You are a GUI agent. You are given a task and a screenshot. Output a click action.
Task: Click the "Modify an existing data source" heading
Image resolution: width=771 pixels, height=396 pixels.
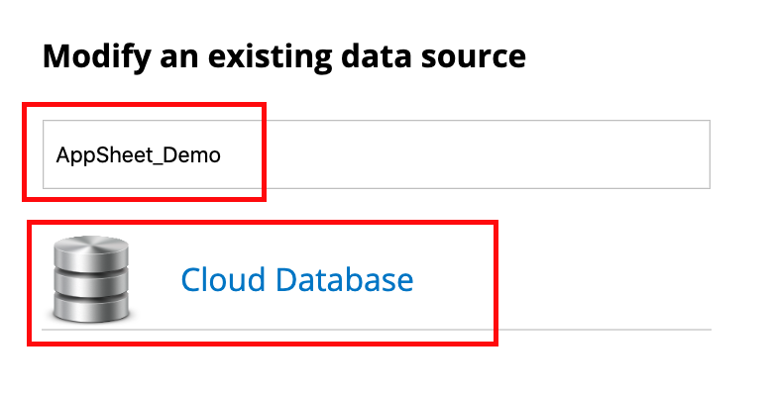283,55
